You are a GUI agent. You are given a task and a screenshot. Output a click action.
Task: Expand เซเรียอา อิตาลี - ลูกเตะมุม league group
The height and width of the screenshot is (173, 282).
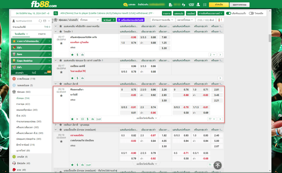(56, 125)
